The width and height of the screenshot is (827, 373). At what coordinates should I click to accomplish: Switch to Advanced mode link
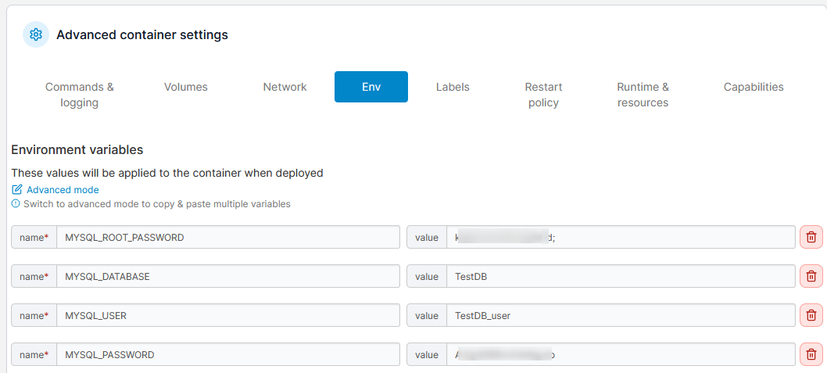click(x=63, y=189)
